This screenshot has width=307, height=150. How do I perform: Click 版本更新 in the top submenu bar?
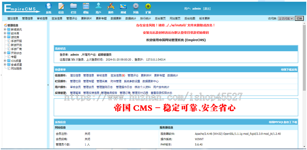click(205, 19)
